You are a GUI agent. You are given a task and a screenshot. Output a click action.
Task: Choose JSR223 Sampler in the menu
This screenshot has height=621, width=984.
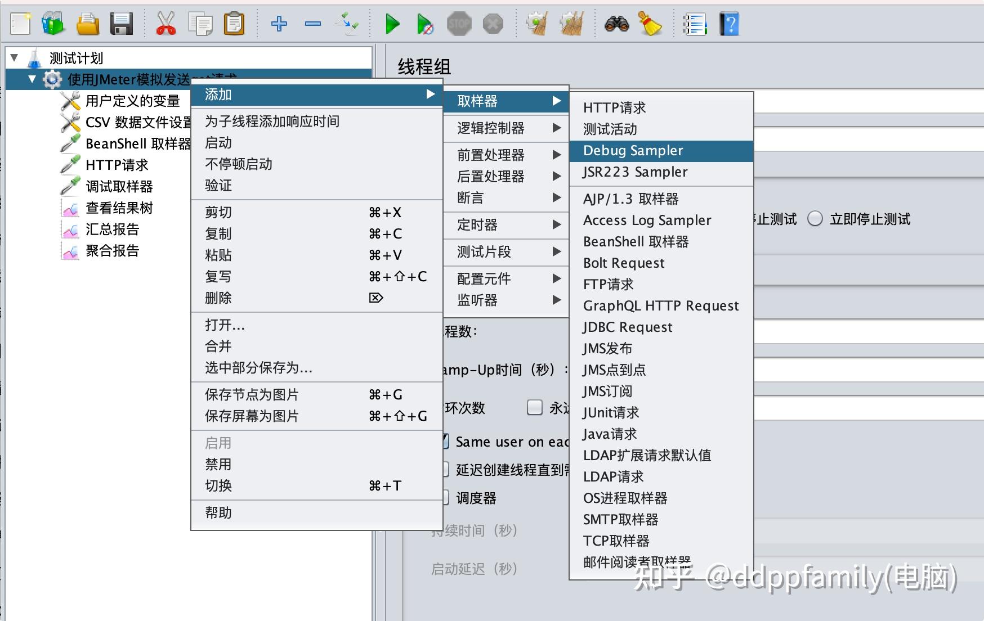click(635, 172)
